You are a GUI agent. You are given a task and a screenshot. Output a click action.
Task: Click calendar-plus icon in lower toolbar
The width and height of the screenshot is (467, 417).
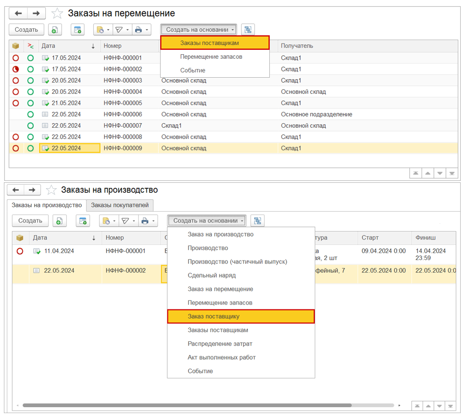[82, 221]
